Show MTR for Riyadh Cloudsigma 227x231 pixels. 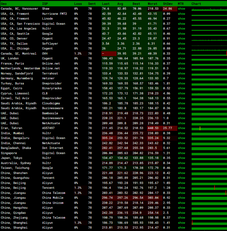(x=182, y=103)
